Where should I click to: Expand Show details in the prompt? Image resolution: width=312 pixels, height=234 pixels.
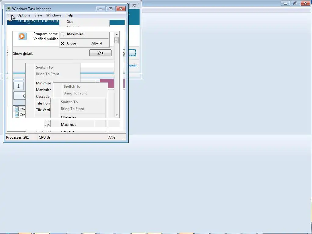pos(23,54)
